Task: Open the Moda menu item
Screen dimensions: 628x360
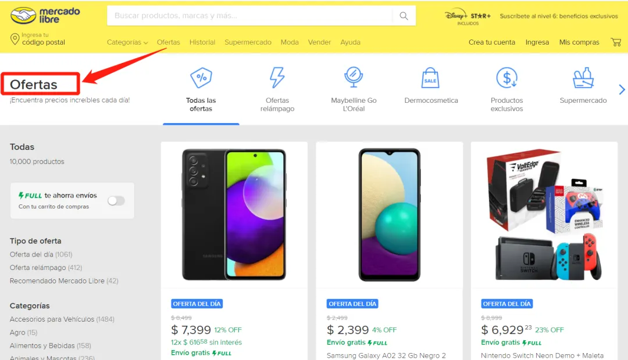Action: click(x=290, y=42)
